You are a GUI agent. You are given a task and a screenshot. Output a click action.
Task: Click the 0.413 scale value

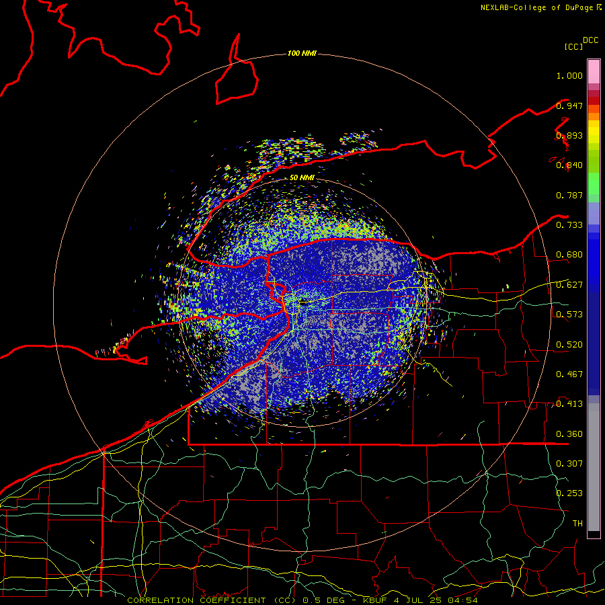(x=569, y=404)
